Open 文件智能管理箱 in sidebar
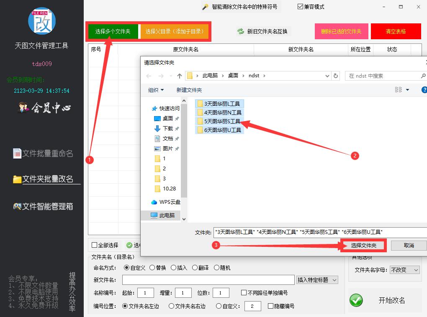The width and height of the screenshot is (427, 317). 43,206
